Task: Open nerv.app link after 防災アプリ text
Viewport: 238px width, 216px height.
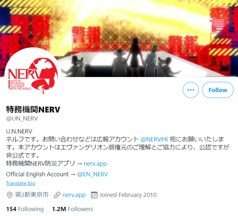Action: (x=95, y=164)
